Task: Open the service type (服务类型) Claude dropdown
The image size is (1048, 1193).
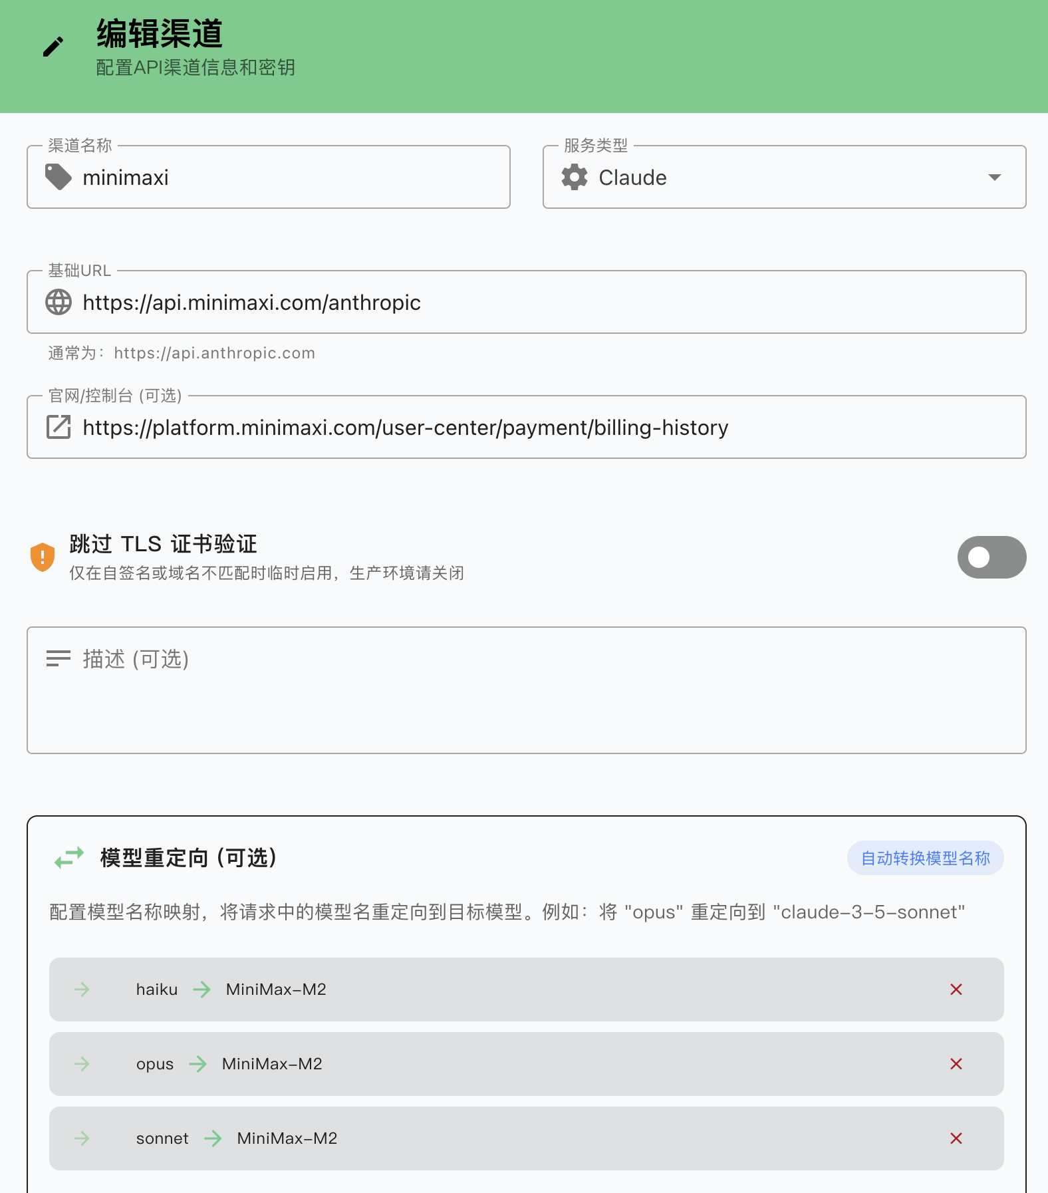Action: click(784, 177)
